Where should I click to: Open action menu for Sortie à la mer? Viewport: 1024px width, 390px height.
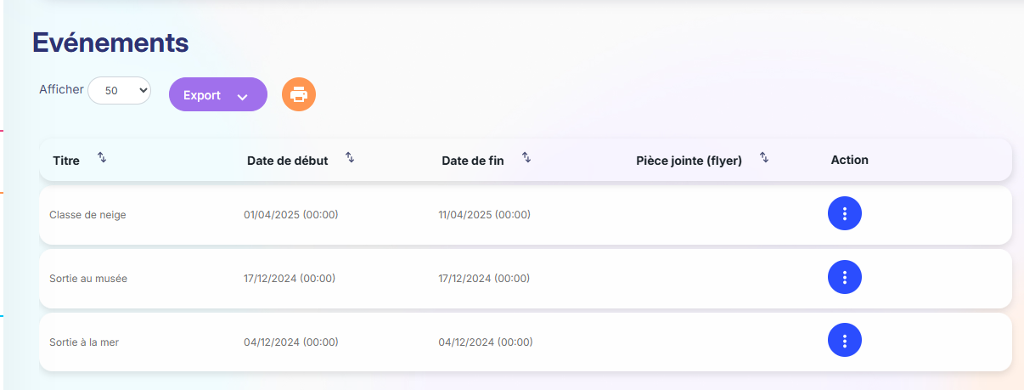pyautogui.click(x=844, y=341)
